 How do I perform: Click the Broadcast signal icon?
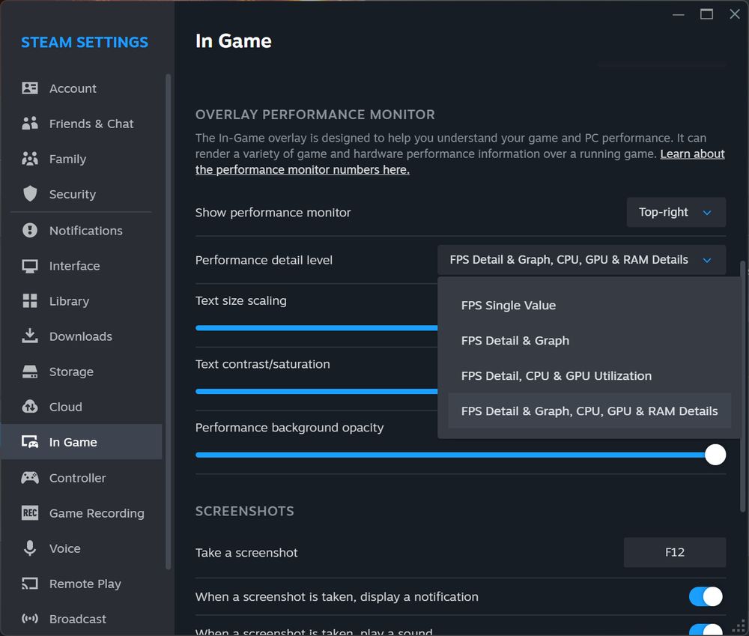30,619
